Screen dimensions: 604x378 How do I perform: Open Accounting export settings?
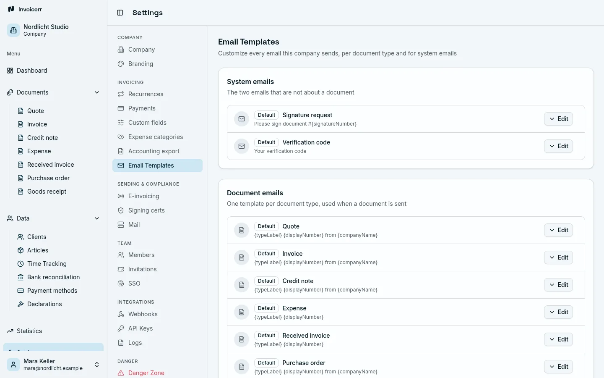pos(157,151)
